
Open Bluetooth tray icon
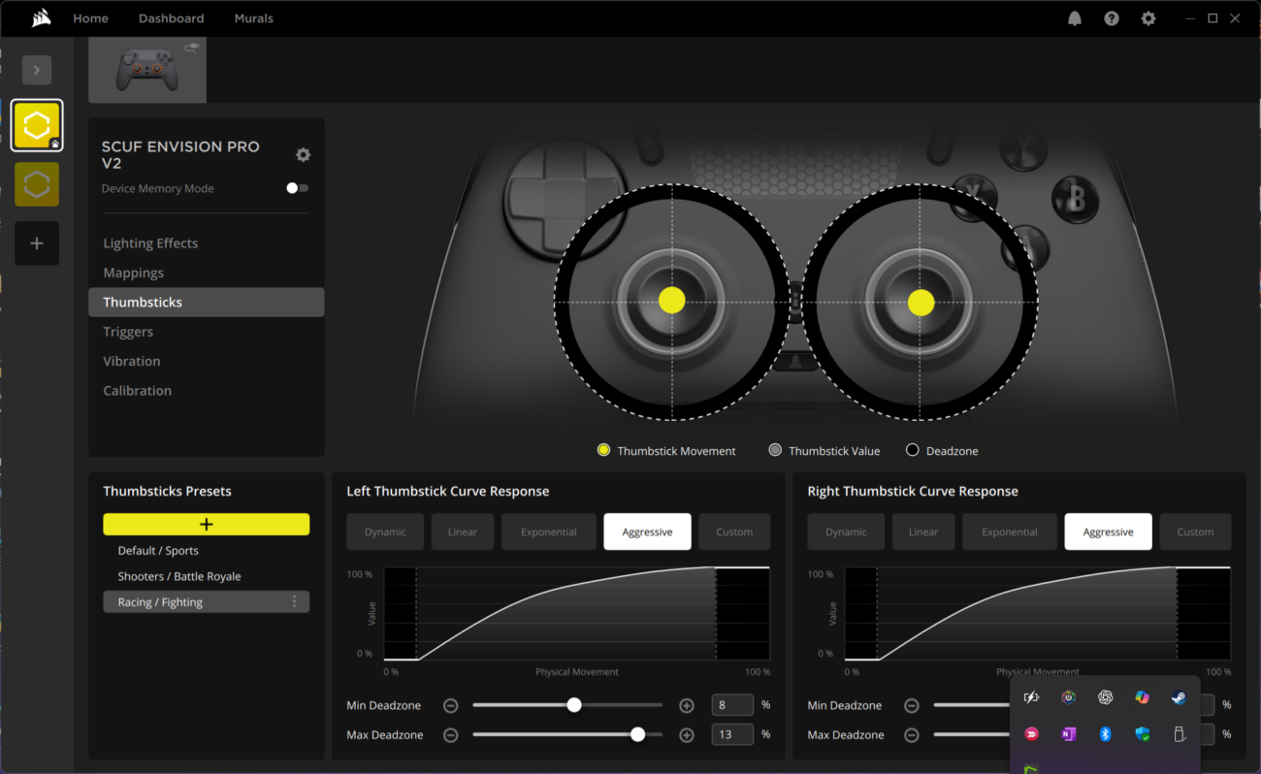pyautogui.click(x=1105, y=734)
